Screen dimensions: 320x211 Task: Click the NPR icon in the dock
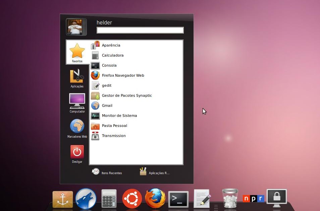click(x=254, y=198)
